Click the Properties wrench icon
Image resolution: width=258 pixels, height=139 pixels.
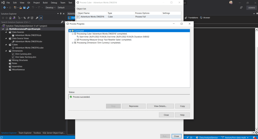[37, 18]
